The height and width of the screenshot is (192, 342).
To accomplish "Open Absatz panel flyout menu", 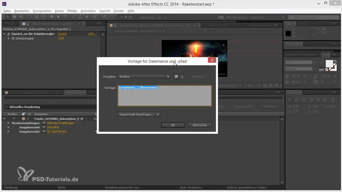I will coord(334,92).
